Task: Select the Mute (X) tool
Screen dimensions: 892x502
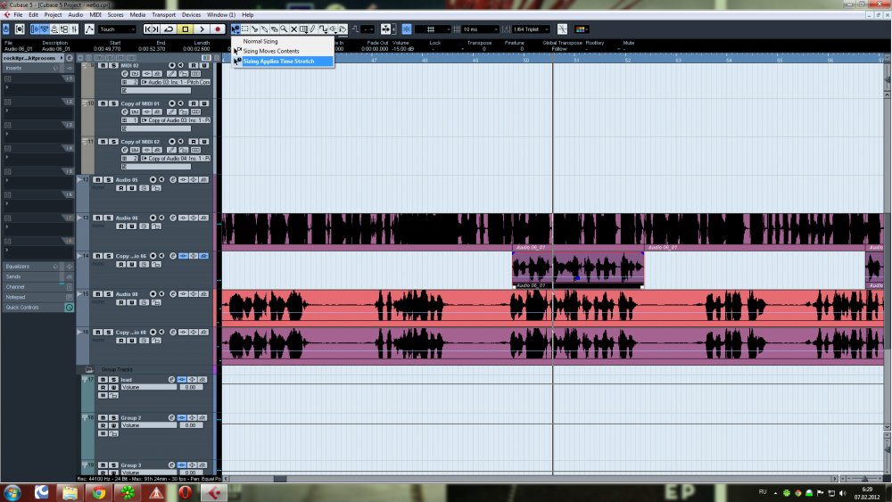Action: 293,29
